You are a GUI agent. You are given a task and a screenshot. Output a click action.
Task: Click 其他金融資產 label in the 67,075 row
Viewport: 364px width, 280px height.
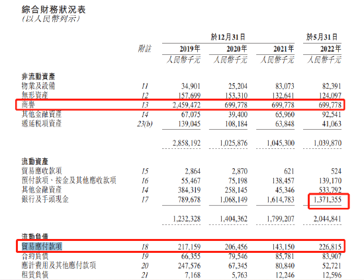[x=42, y=115]
